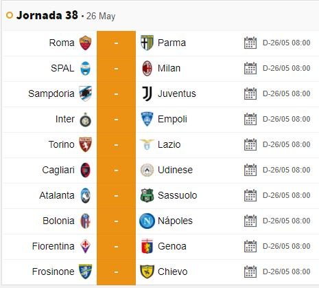
Task: Open the Udinese team link
Action: pos(175,170)
